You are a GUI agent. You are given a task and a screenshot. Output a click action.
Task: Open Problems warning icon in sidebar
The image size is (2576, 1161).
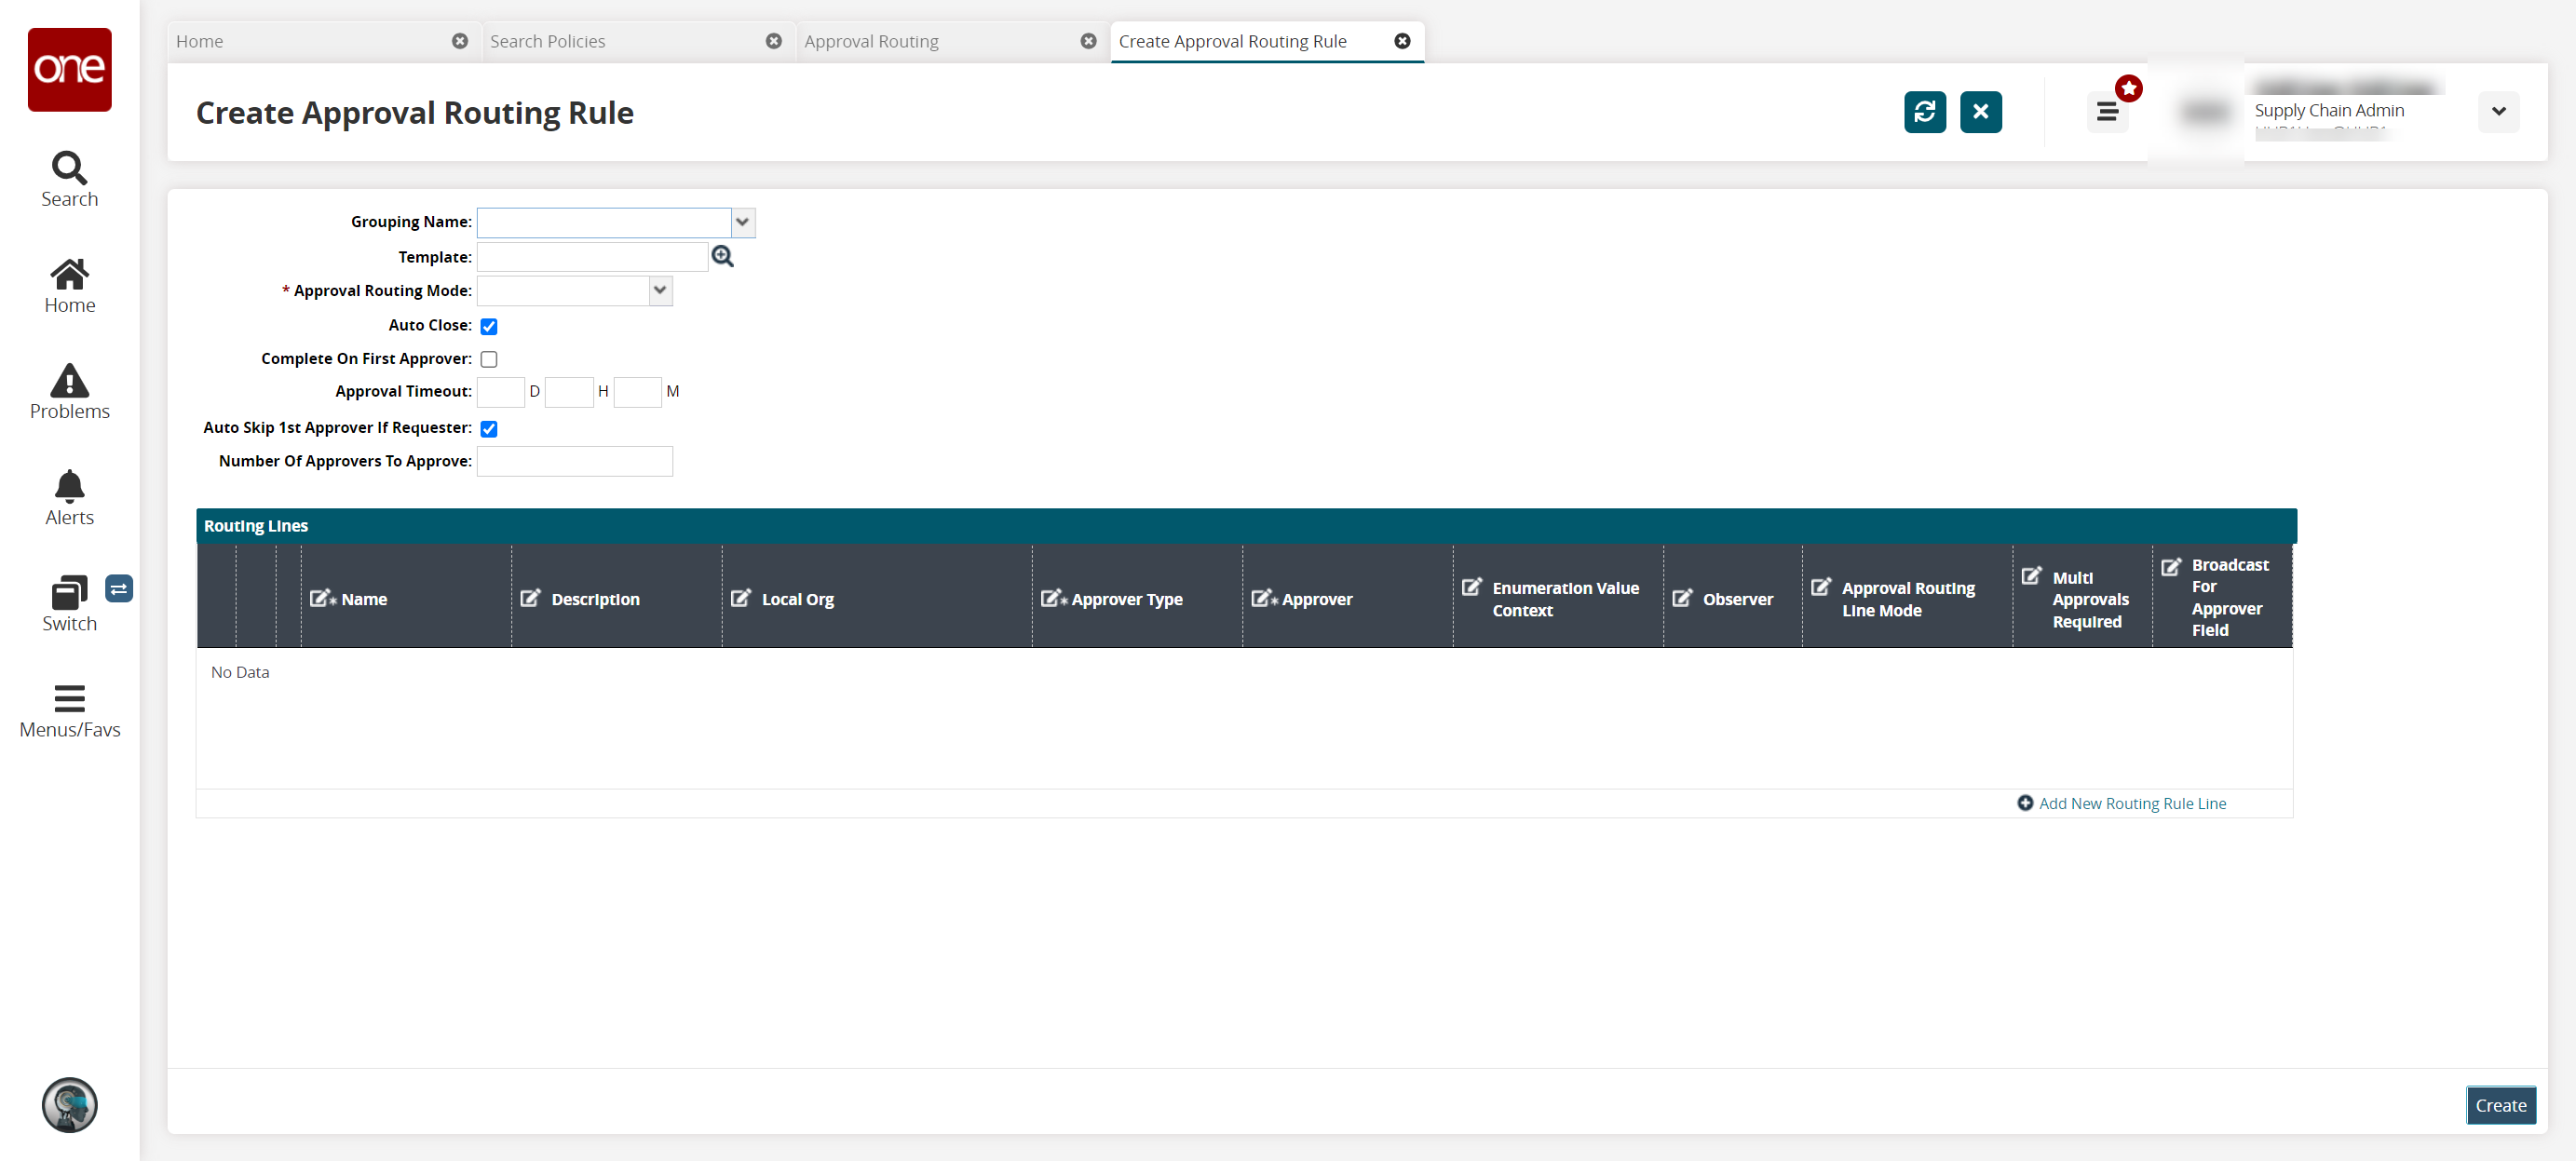click(69, 380)
